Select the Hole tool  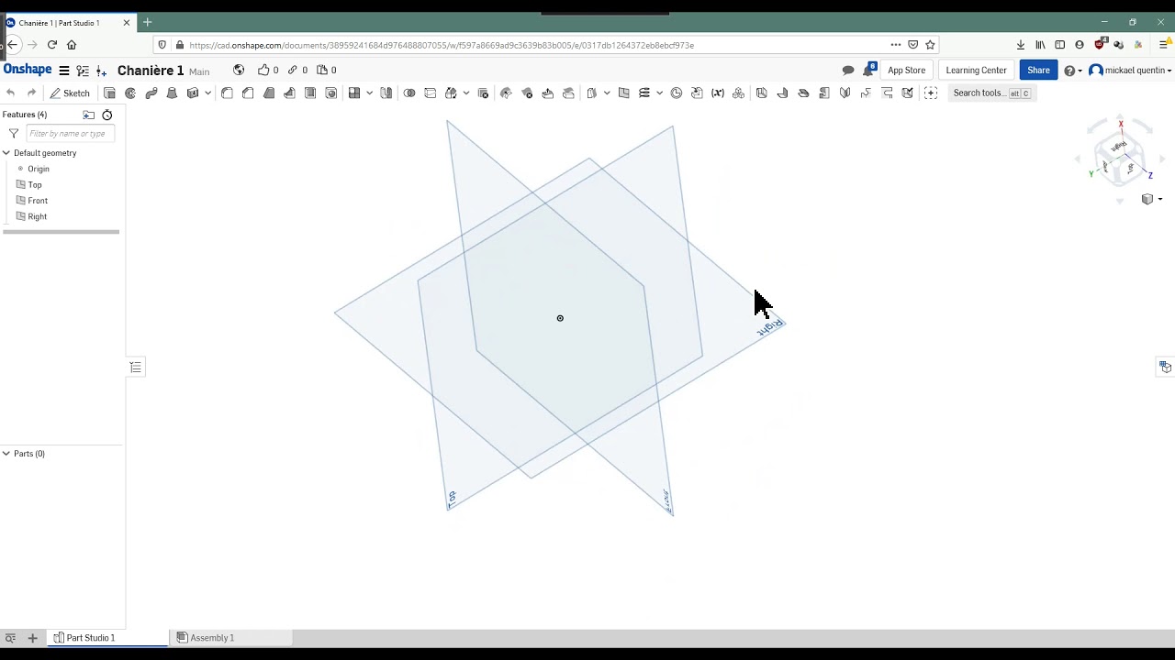tap(331, 93)
